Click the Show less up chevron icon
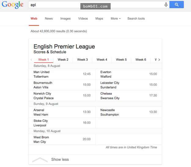The image size is (191, 167). point(40,160)
